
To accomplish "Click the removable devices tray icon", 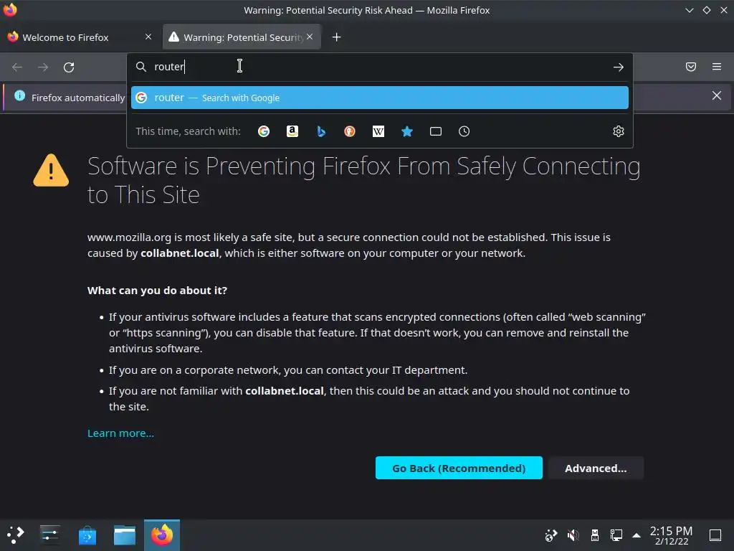I will pyautogui.click(x=595, y=535).
